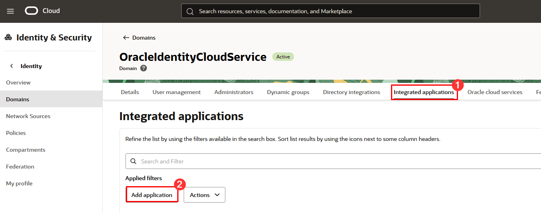Viewport: 541px width, 213px height.
Task: Open Policies in the sidebar
Action: 16,133
